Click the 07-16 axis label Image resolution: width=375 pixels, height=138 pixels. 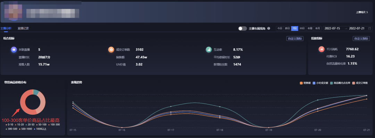[x=122, y=130]
